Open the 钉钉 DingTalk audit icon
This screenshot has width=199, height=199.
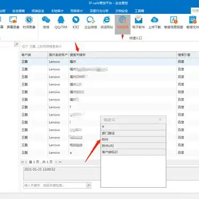(x=76, y=22)
